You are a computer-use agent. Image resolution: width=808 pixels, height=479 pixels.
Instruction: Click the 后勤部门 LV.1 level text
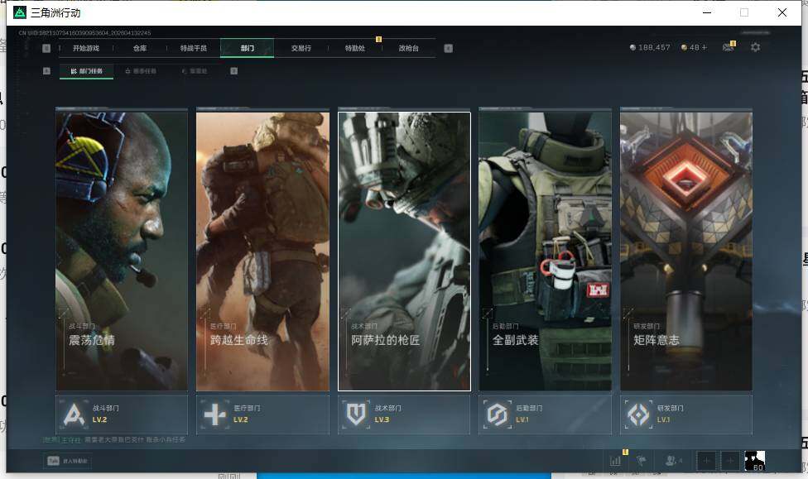522,419
